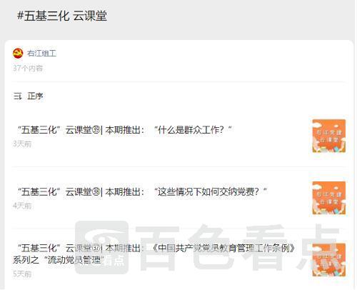Click the 37个内容 count text

(28, 69)
